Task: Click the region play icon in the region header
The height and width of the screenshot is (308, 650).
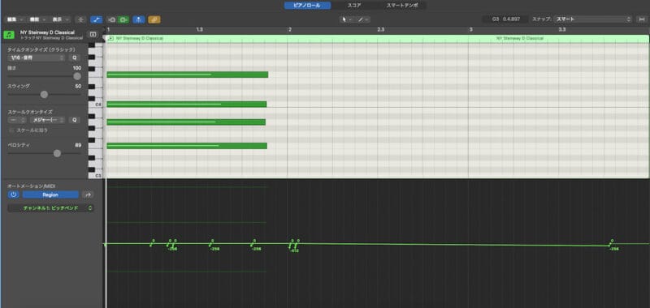Action: pos(111,38)
